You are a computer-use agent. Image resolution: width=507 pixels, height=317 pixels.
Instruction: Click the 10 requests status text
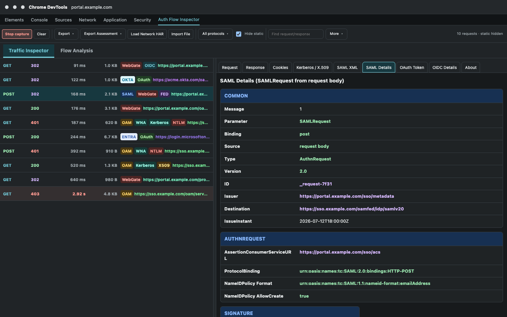(x=480, y=34)
